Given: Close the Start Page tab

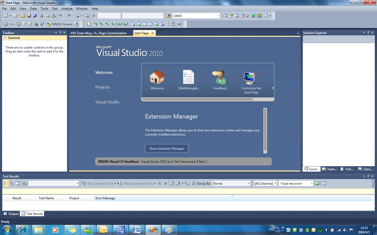Looking at the screenshot, I should [153, 33].
